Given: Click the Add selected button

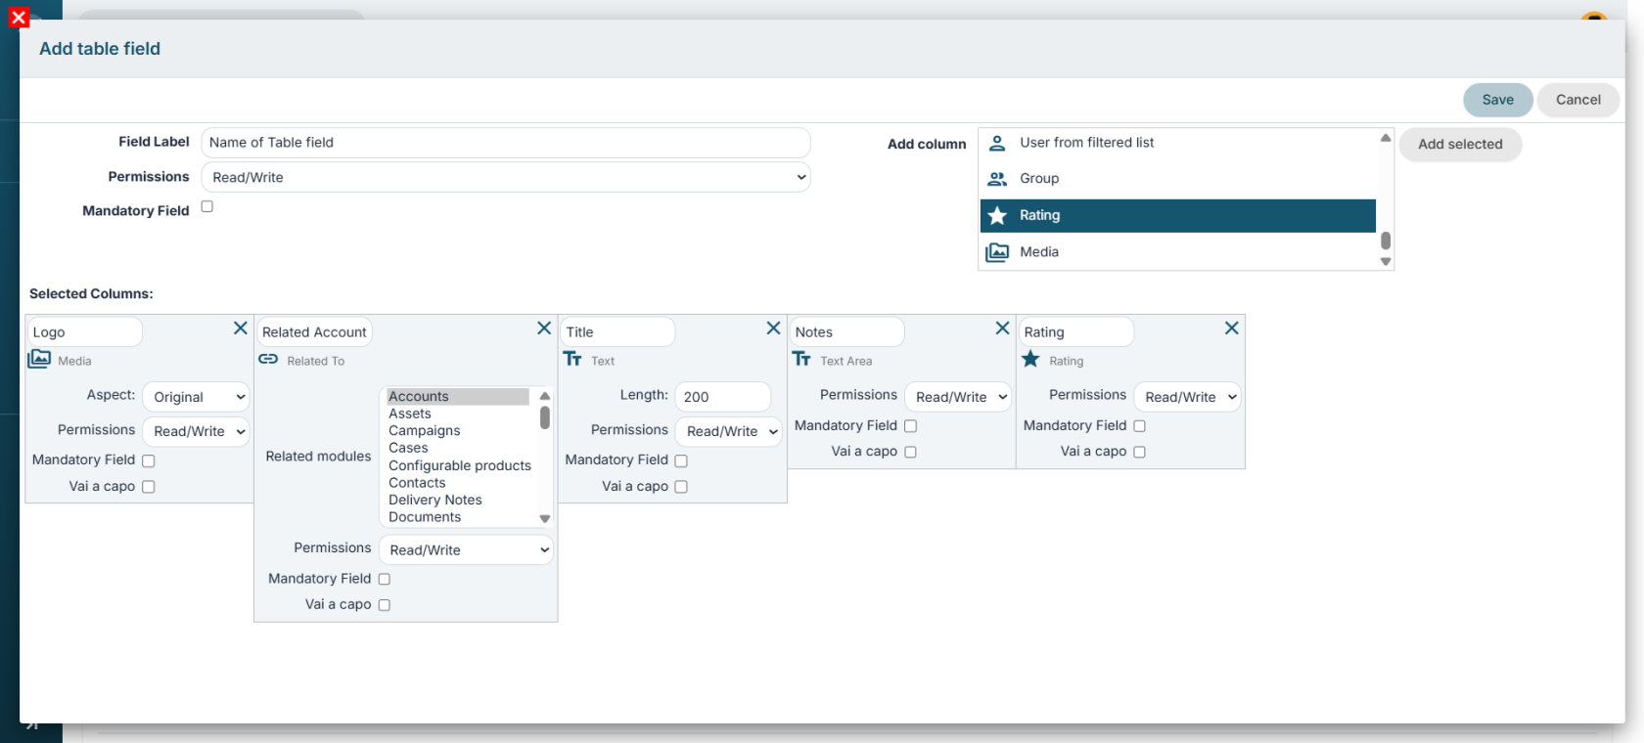Looking at the screenshot, I should pyautogui.click(x=1460, y=144).
